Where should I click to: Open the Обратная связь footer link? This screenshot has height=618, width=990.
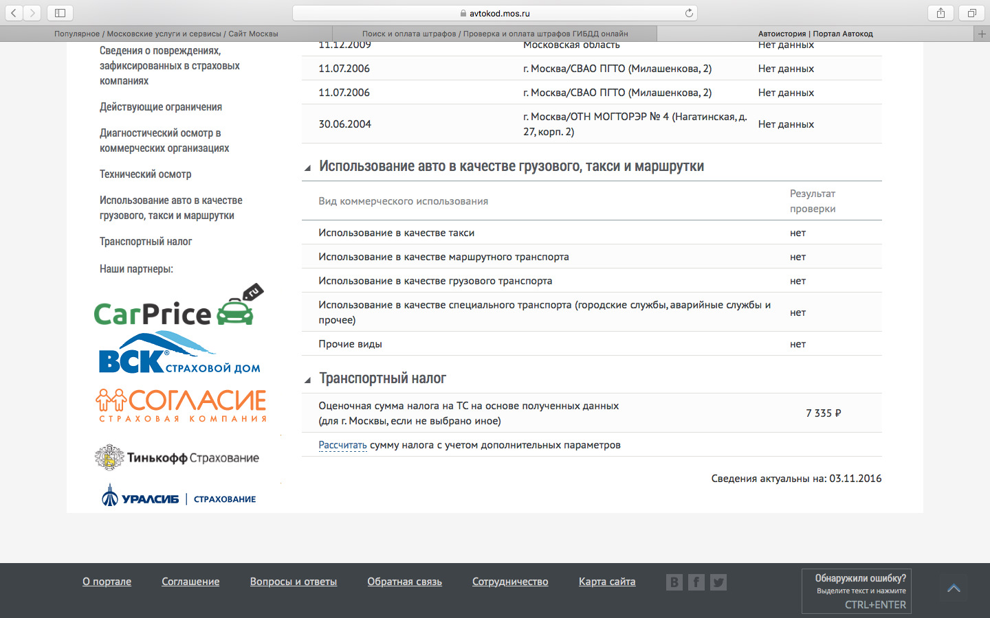coord(404,582)
